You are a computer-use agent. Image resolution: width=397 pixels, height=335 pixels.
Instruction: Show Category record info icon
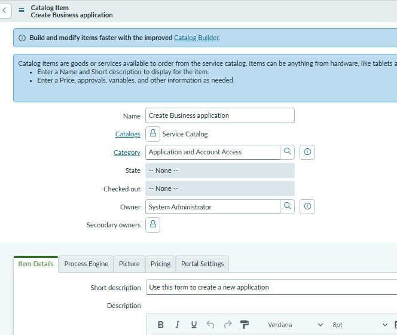307,153
